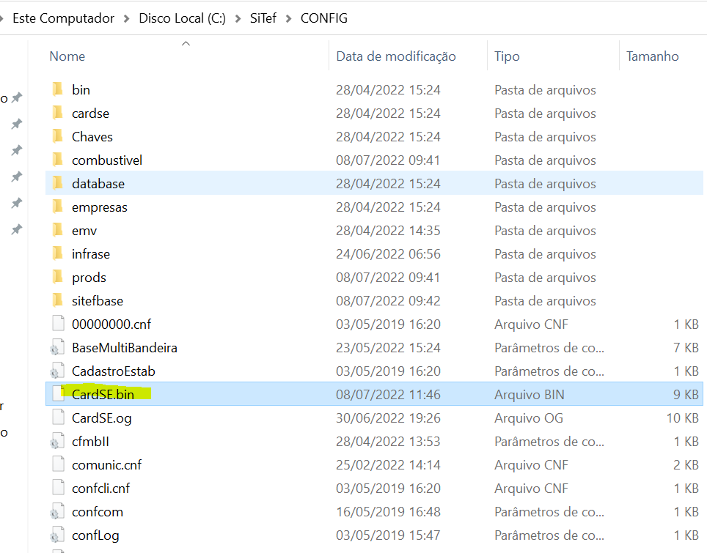Click the '2 KB' size of comunic.cnf
The image size is (707, 553).
point(686,464)
